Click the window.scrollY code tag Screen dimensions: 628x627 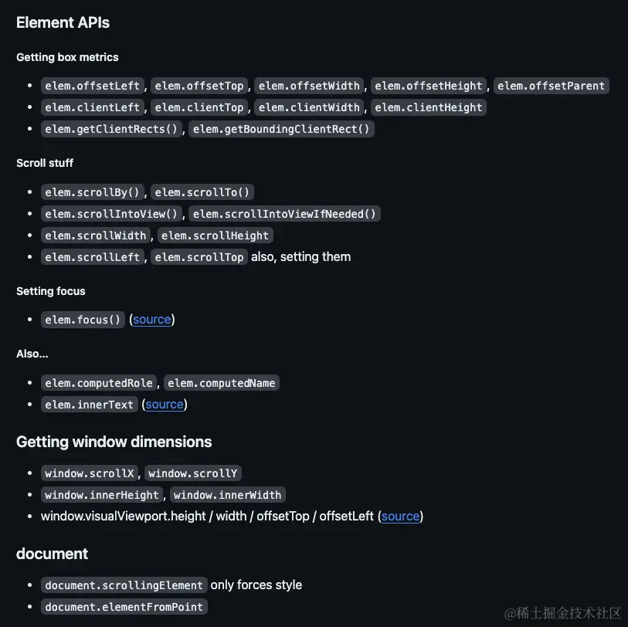[x=193, y=473]
